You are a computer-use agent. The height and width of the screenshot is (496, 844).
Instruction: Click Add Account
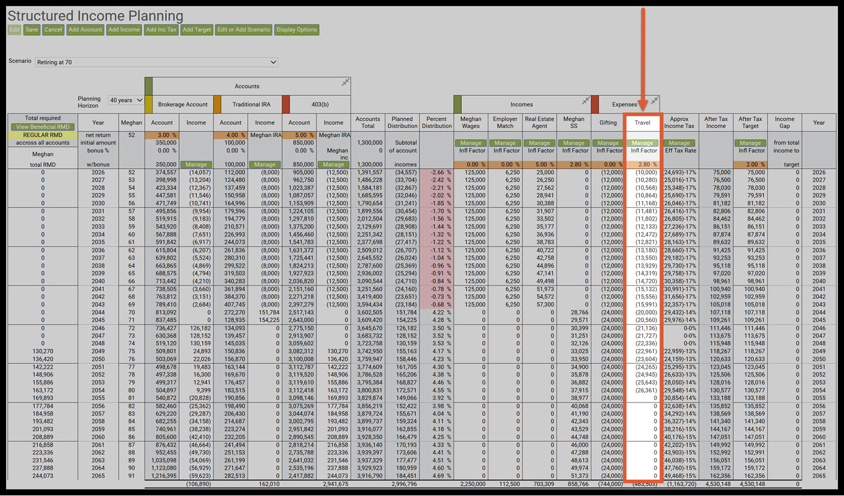[x=86, y=30]
